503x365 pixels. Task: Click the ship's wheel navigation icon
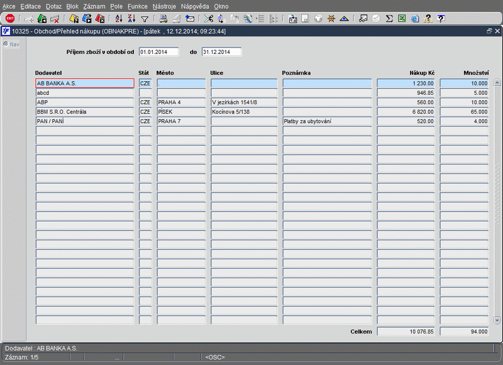[331, 19]
